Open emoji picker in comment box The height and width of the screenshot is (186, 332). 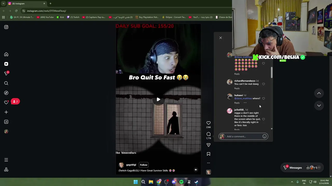click(x=265, y=136)
